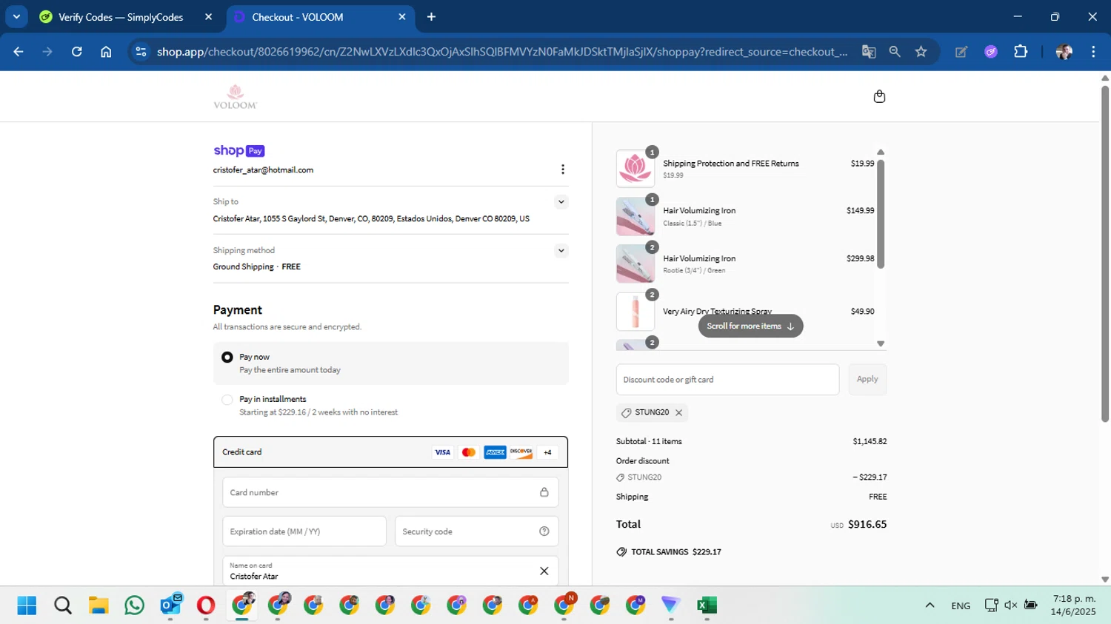Open Excel from the taskbar
This screenshot has height=624, width=1111.
707,605
